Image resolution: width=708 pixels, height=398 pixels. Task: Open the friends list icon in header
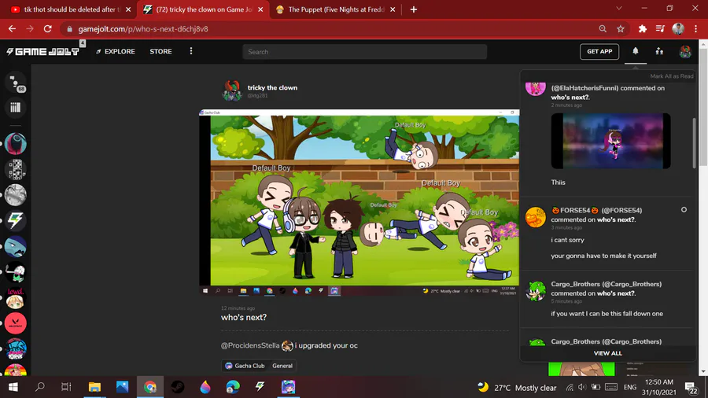point(659,51)
